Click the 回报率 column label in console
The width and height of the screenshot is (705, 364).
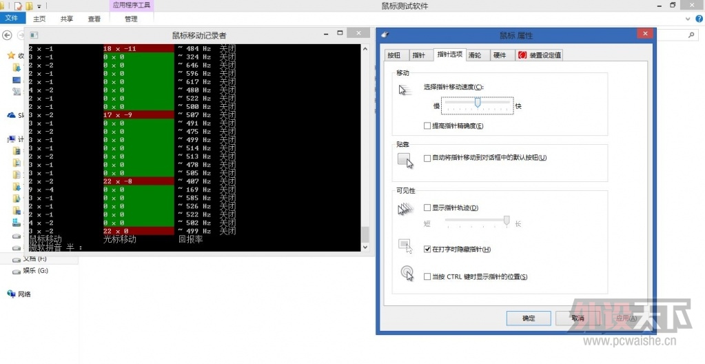pyautogui.click(x=191, y=239)
